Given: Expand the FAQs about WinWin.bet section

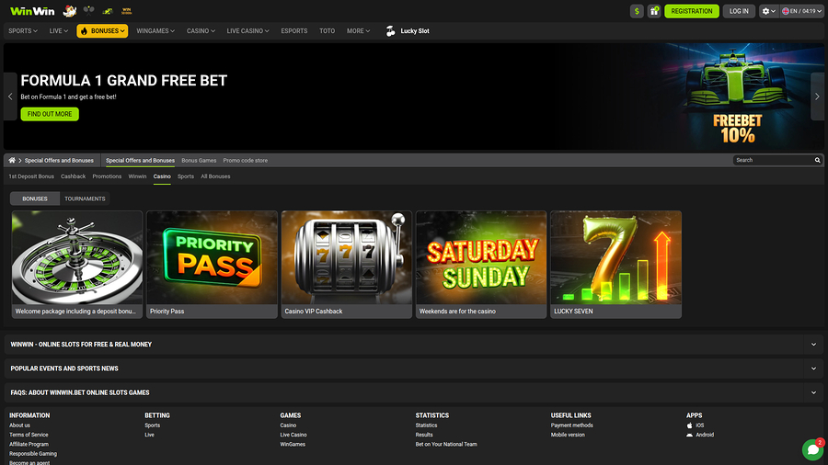Looking at the screenshot, I should [414, 392].
